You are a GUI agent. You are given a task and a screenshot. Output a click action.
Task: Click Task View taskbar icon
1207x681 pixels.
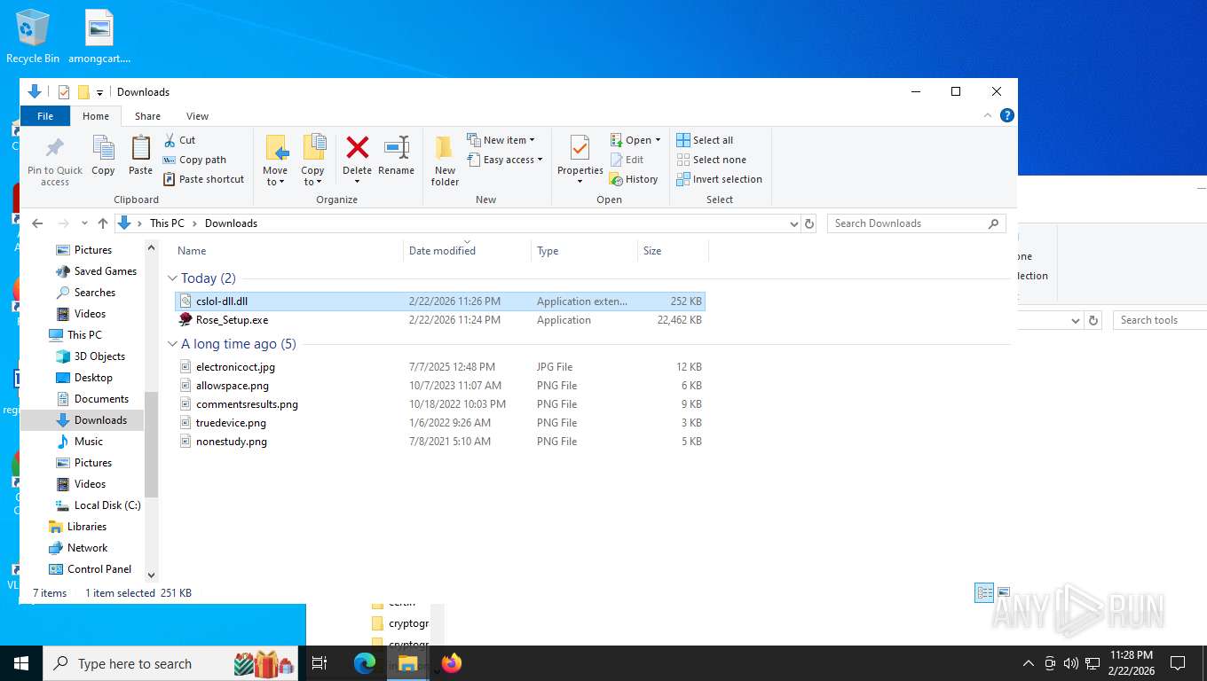click(x=319, y=662)
